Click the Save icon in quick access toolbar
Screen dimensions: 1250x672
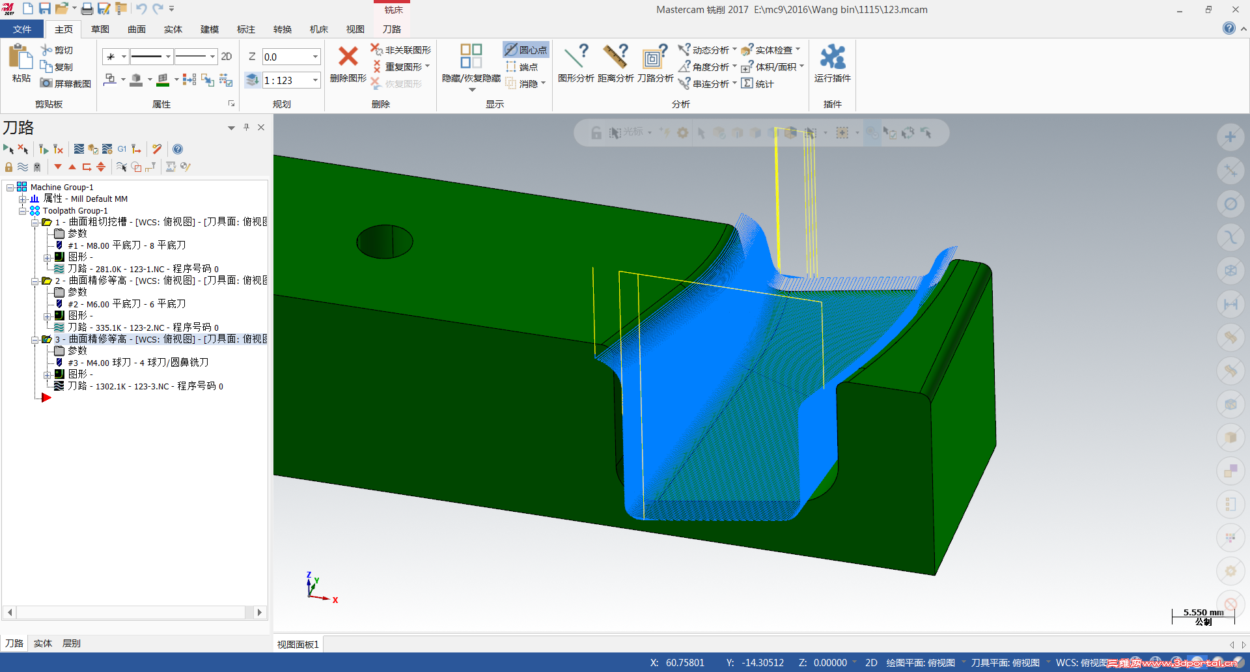[x=45, y=8]
